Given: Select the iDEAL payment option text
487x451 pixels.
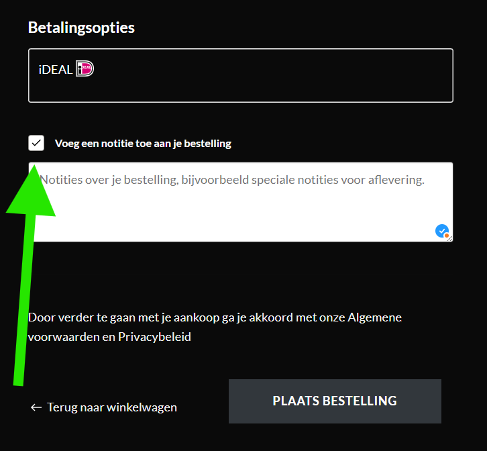Looking at the screenshot, I should point(56,70).
